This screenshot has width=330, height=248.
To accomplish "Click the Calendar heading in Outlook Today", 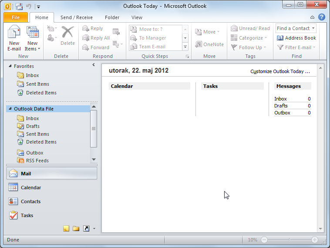I will (122, 86).
